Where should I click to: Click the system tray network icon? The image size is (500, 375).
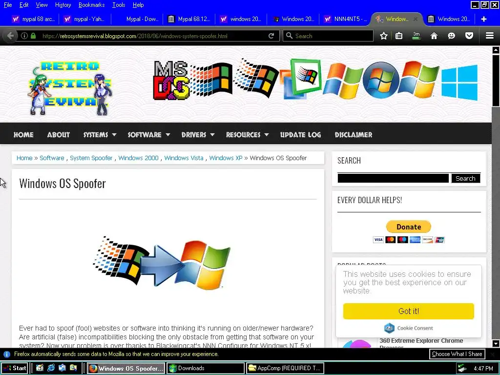tap(461, 369)
